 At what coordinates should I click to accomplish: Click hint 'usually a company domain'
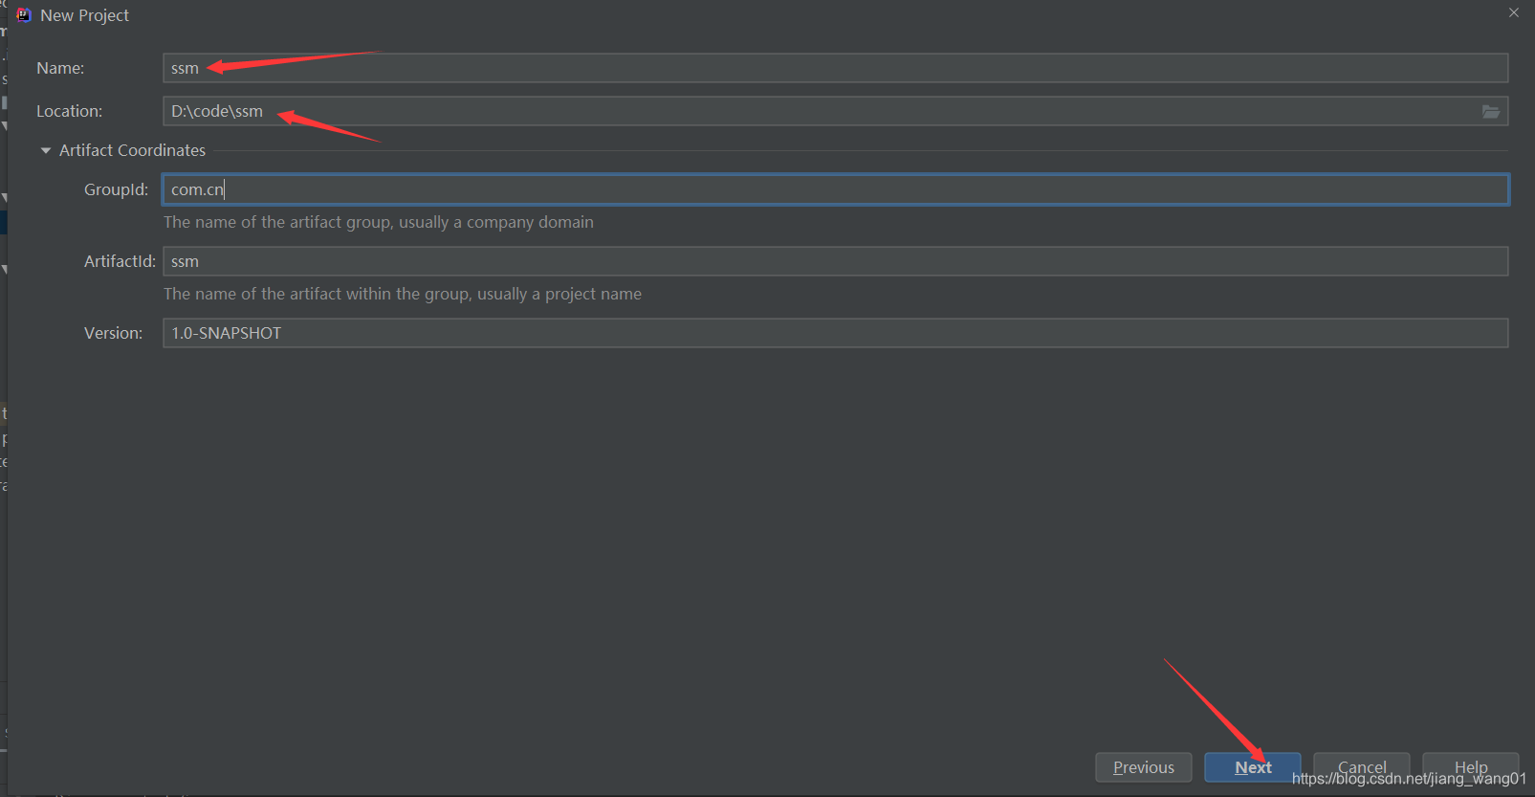tap(496, 222)
